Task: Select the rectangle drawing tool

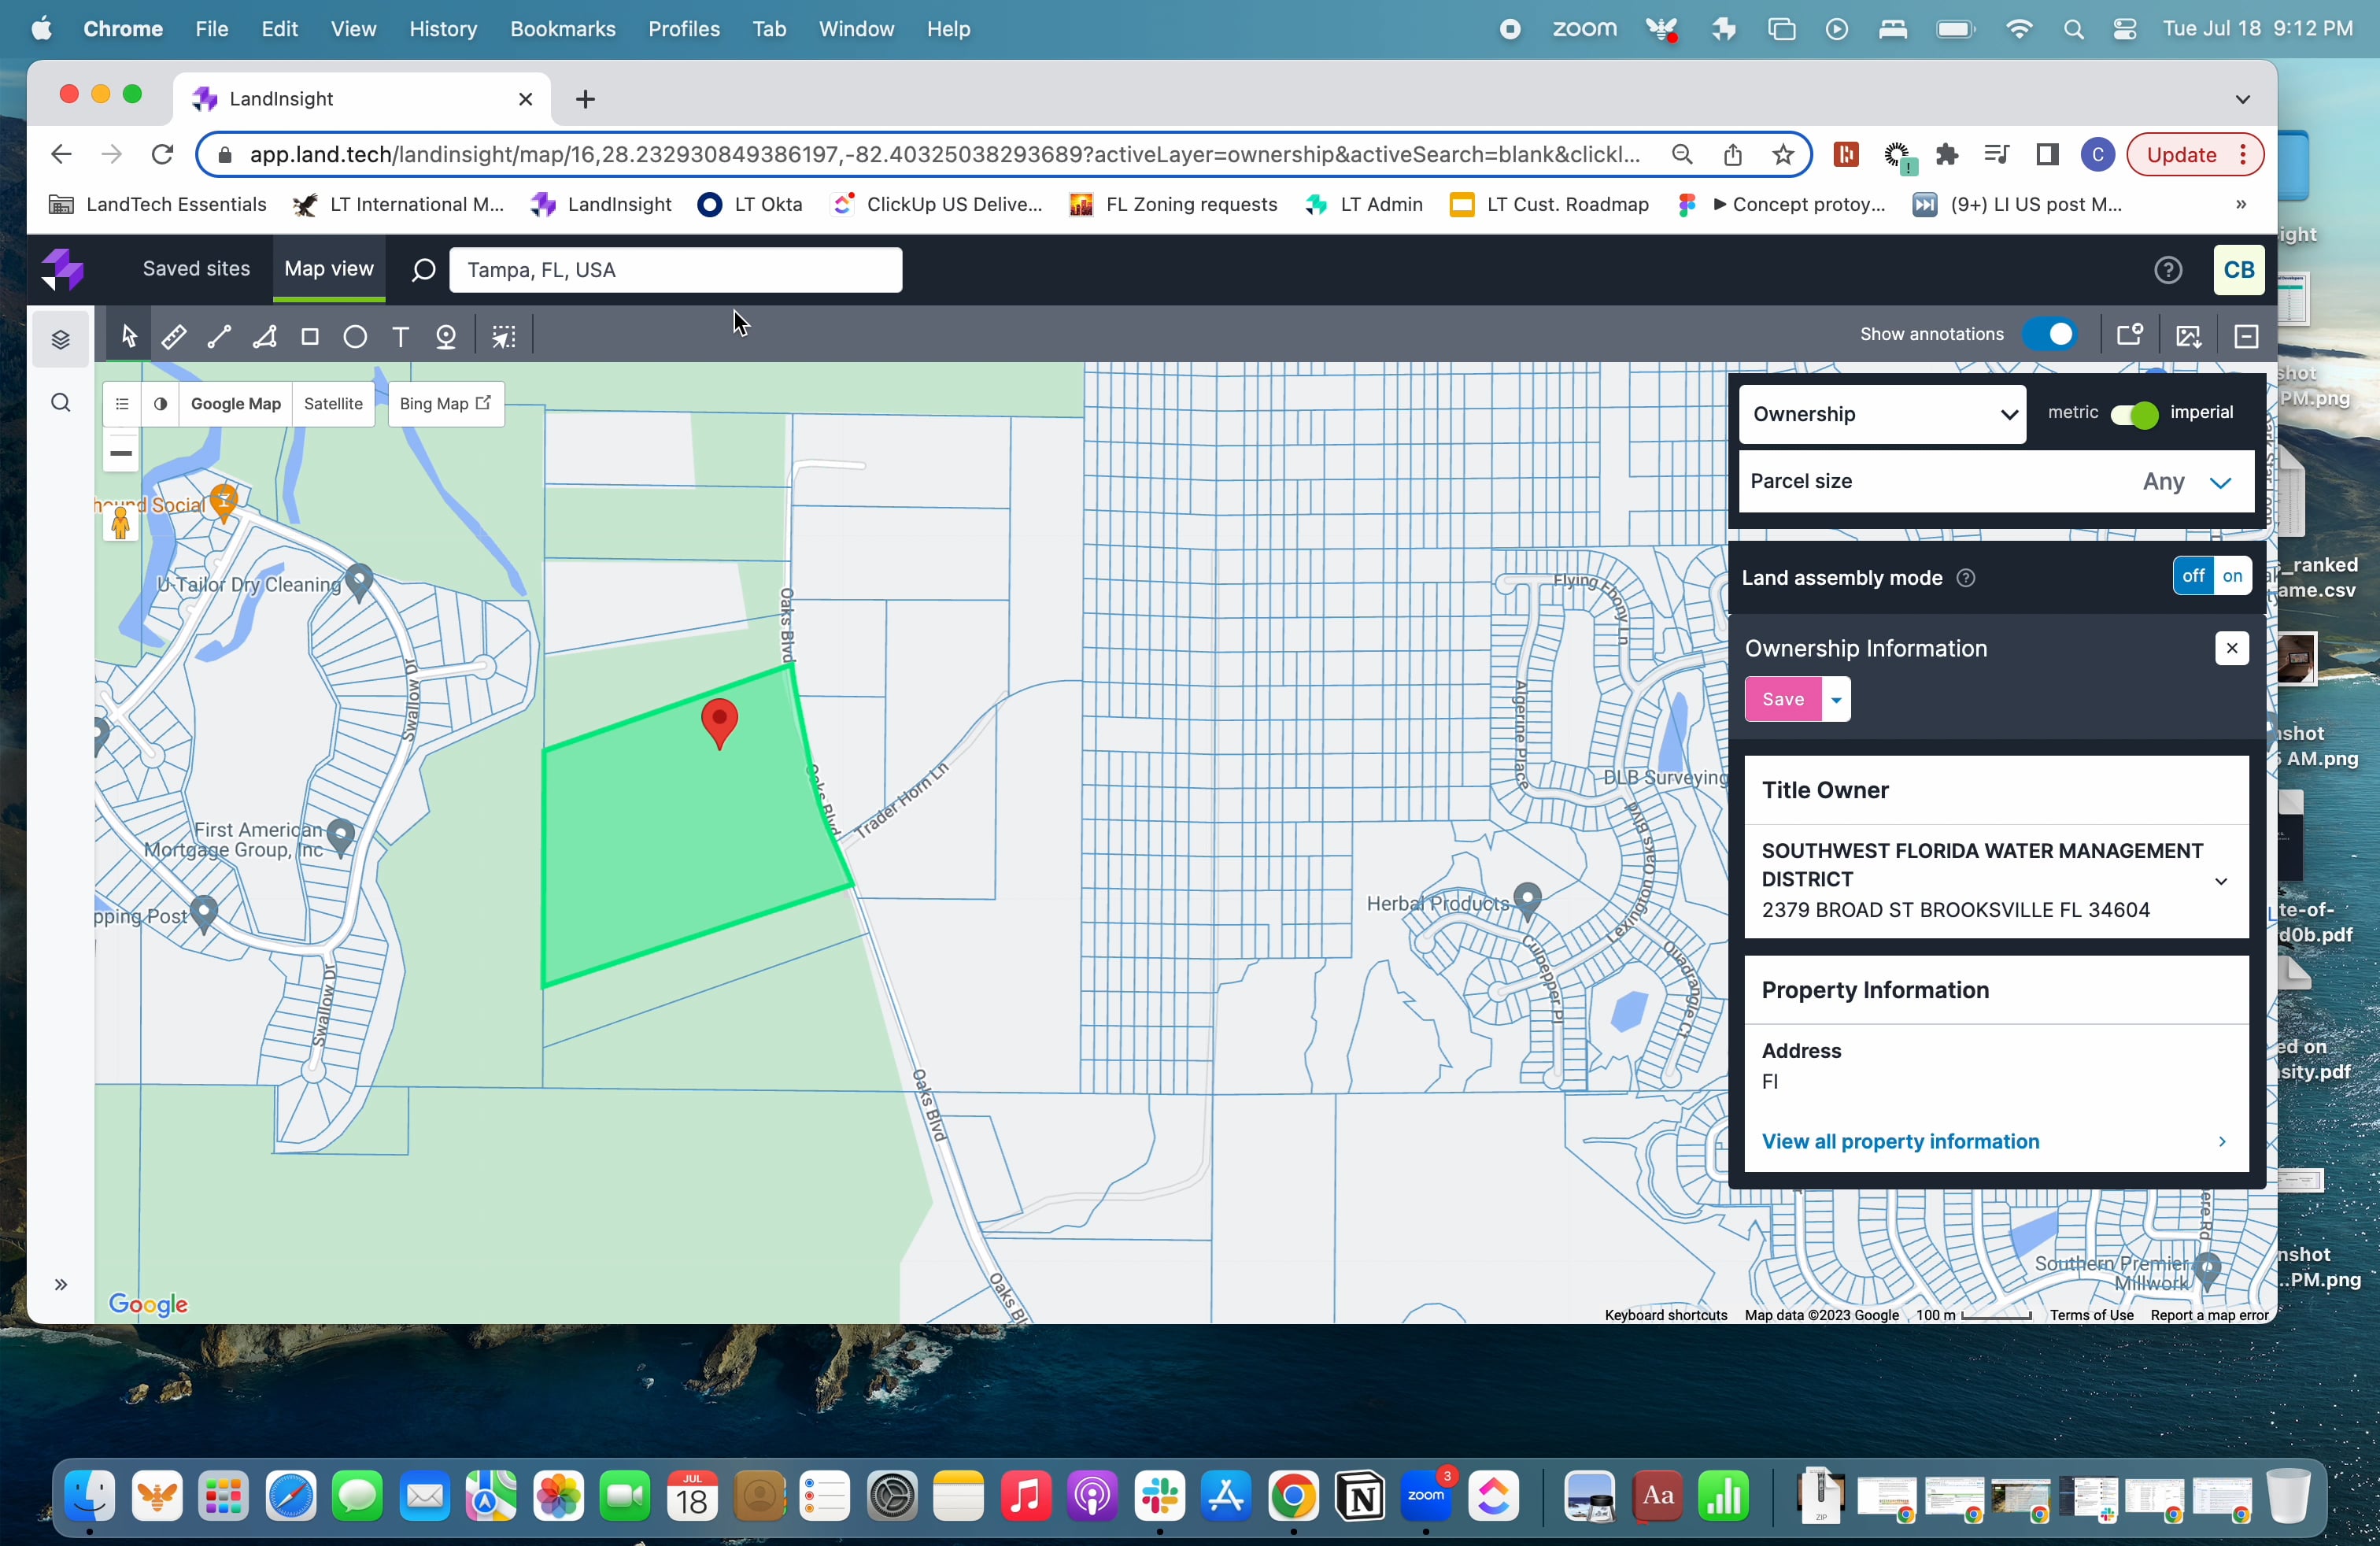Action: point(309,337)
